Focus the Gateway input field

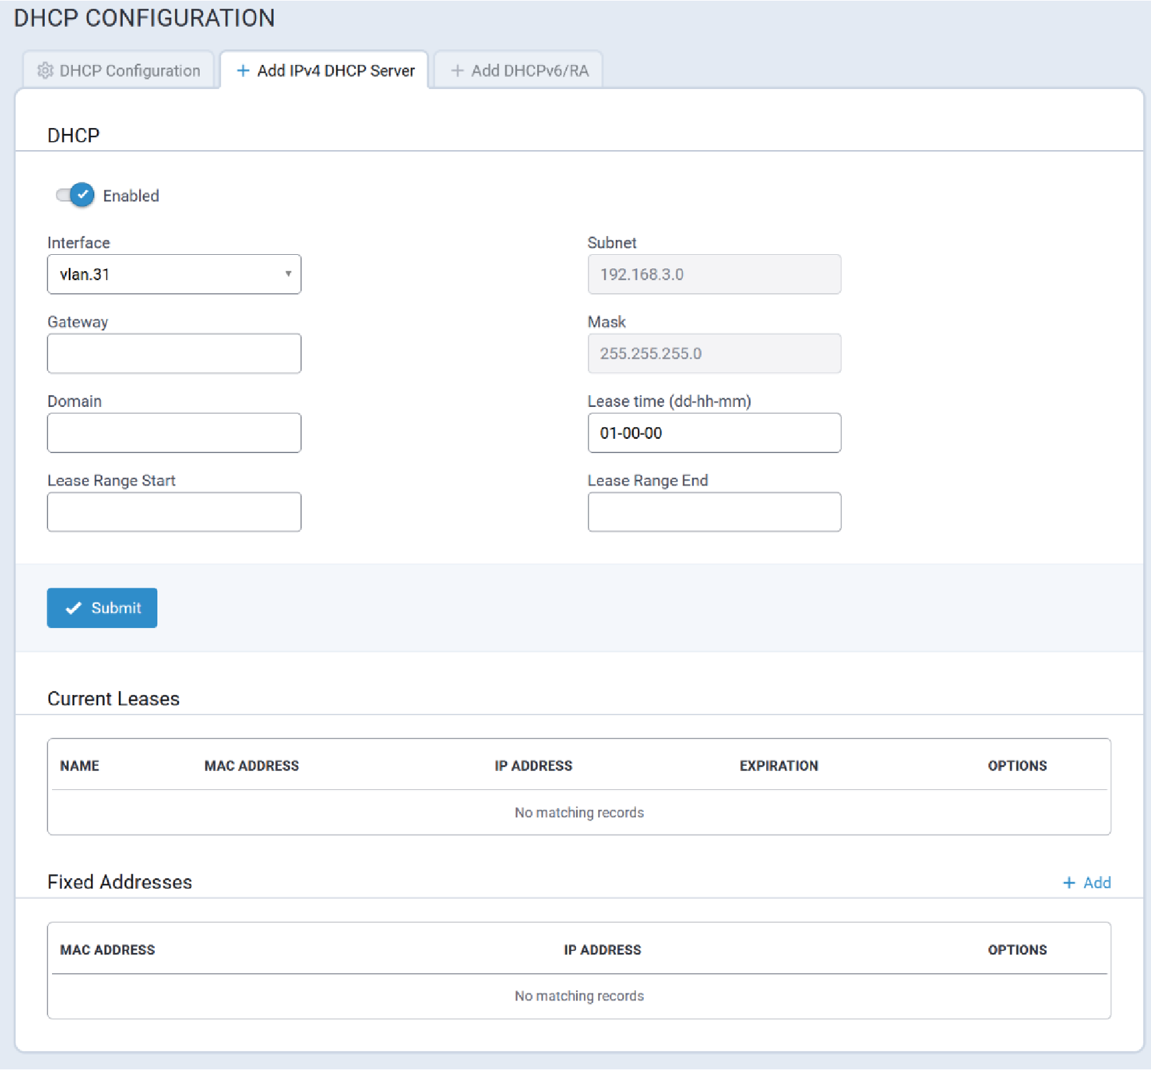(174, 354)
